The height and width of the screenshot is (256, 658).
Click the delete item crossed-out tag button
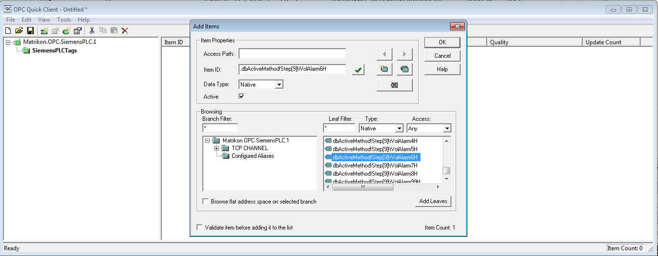(394, 85)
